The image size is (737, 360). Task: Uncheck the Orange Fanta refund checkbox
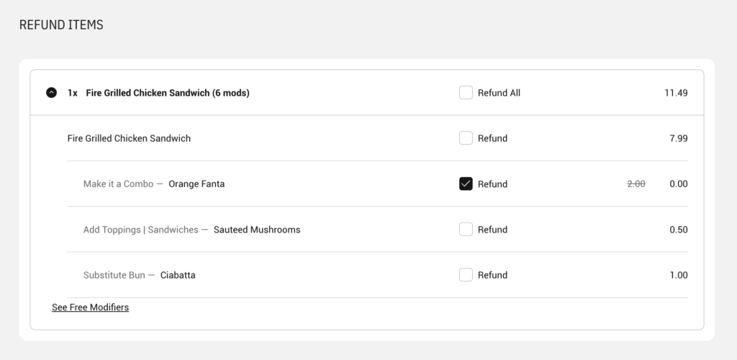466,184
